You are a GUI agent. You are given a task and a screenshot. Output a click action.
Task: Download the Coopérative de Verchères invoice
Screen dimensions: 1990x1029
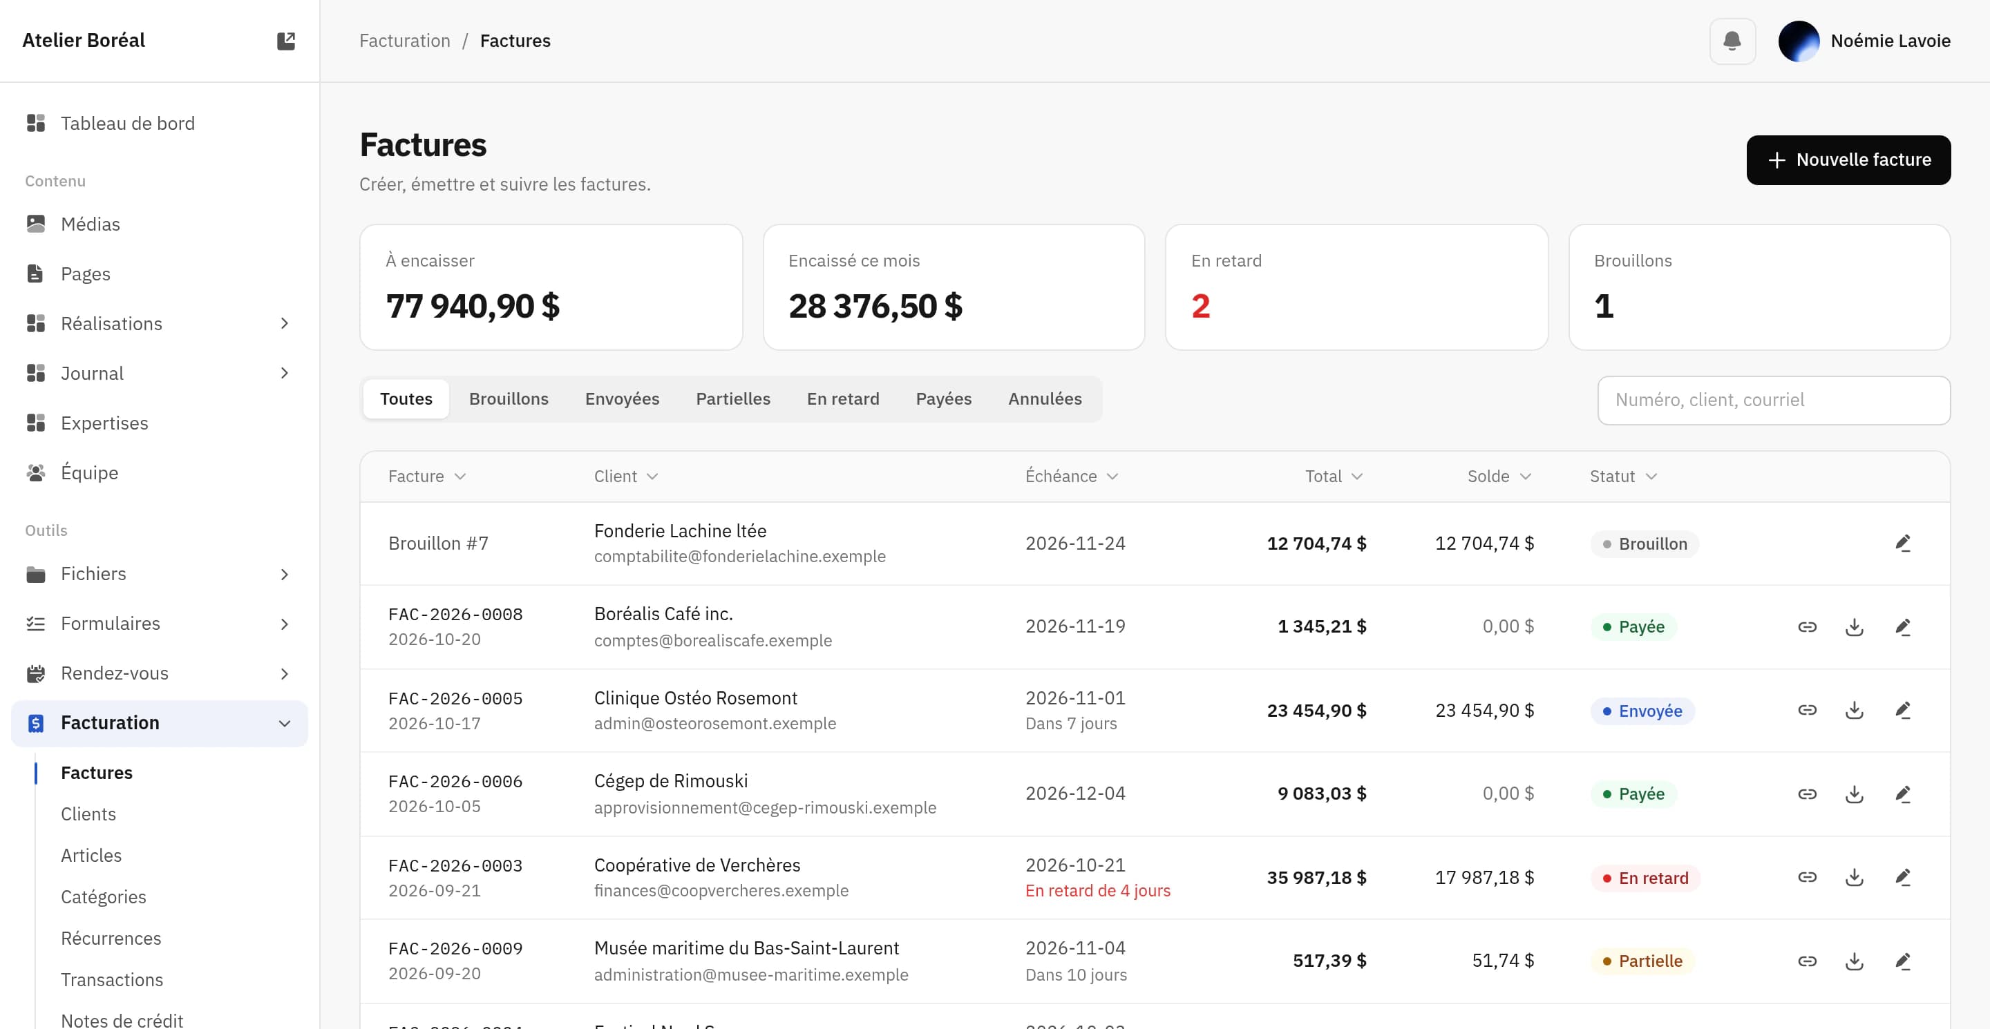(1854, 878)
